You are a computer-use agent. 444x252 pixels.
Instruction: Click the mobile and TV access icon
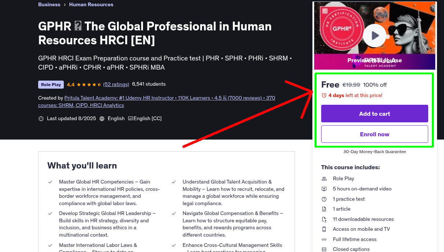pyautogui.click(x=324, y=229)
